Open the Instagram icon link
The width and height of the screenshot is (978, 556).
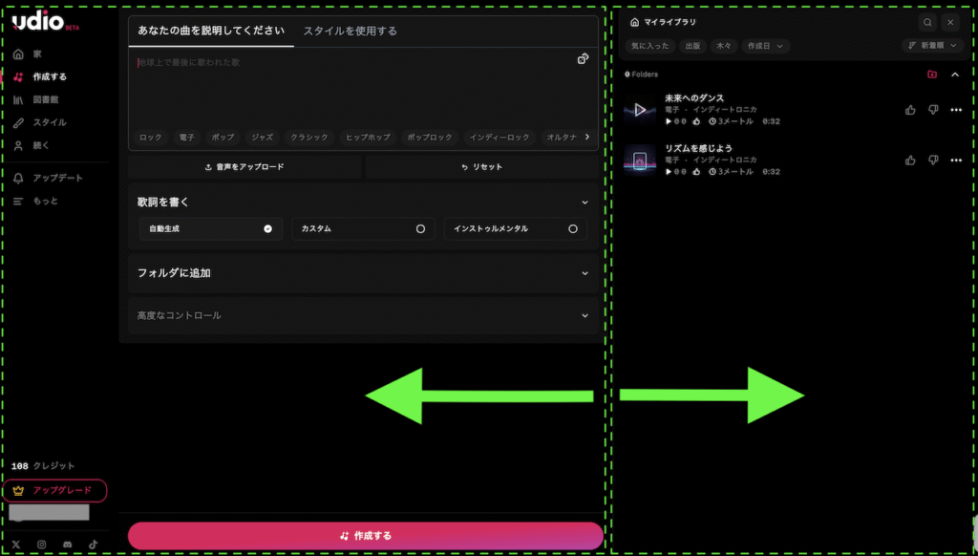pos(42,545)
